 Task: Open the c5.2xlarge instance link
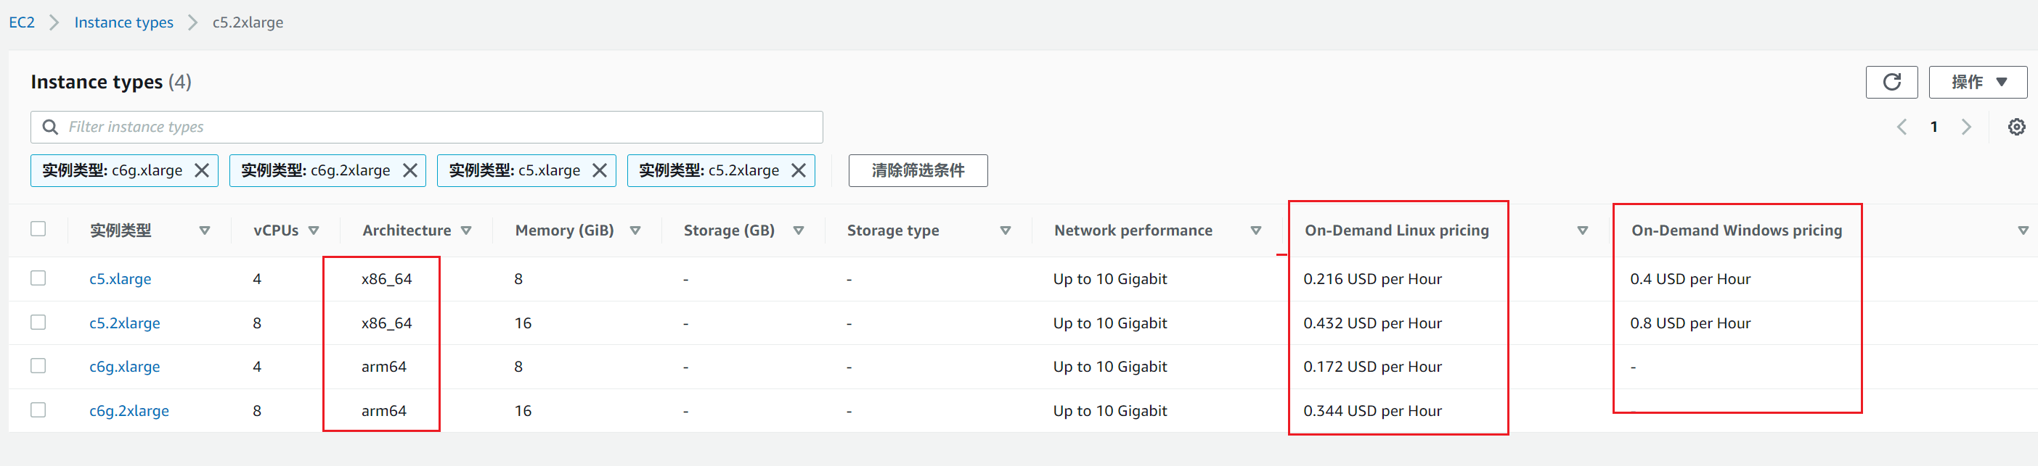pos(124,323)
